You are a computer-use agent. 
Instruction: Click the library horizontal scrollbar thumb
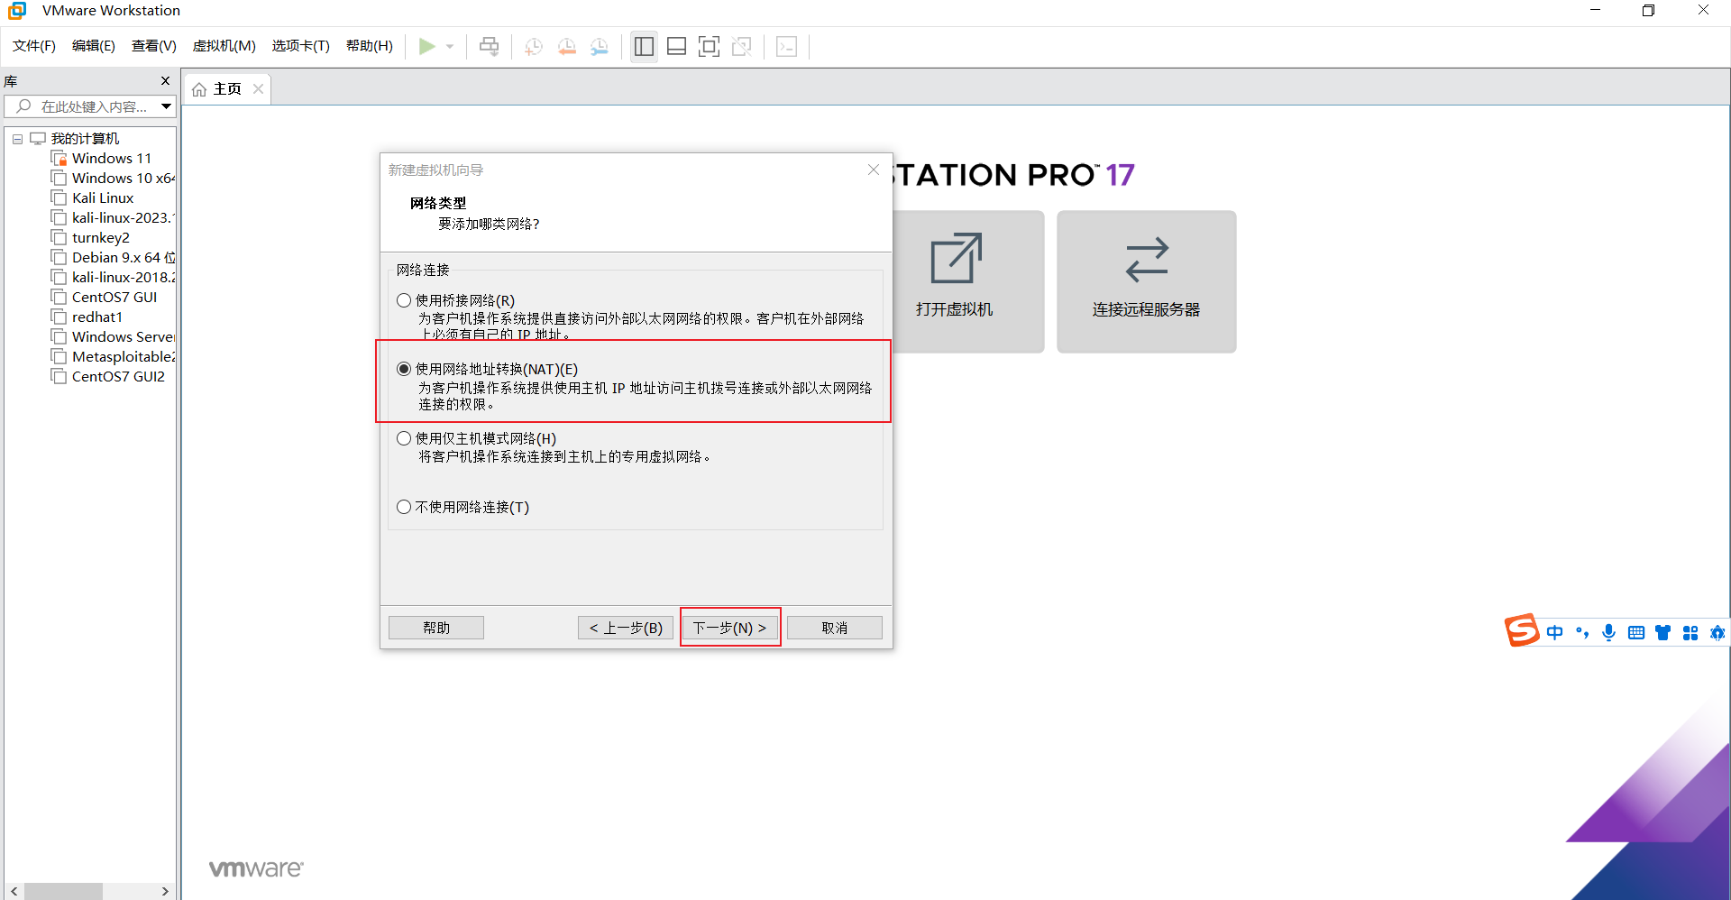pos(63,891)
